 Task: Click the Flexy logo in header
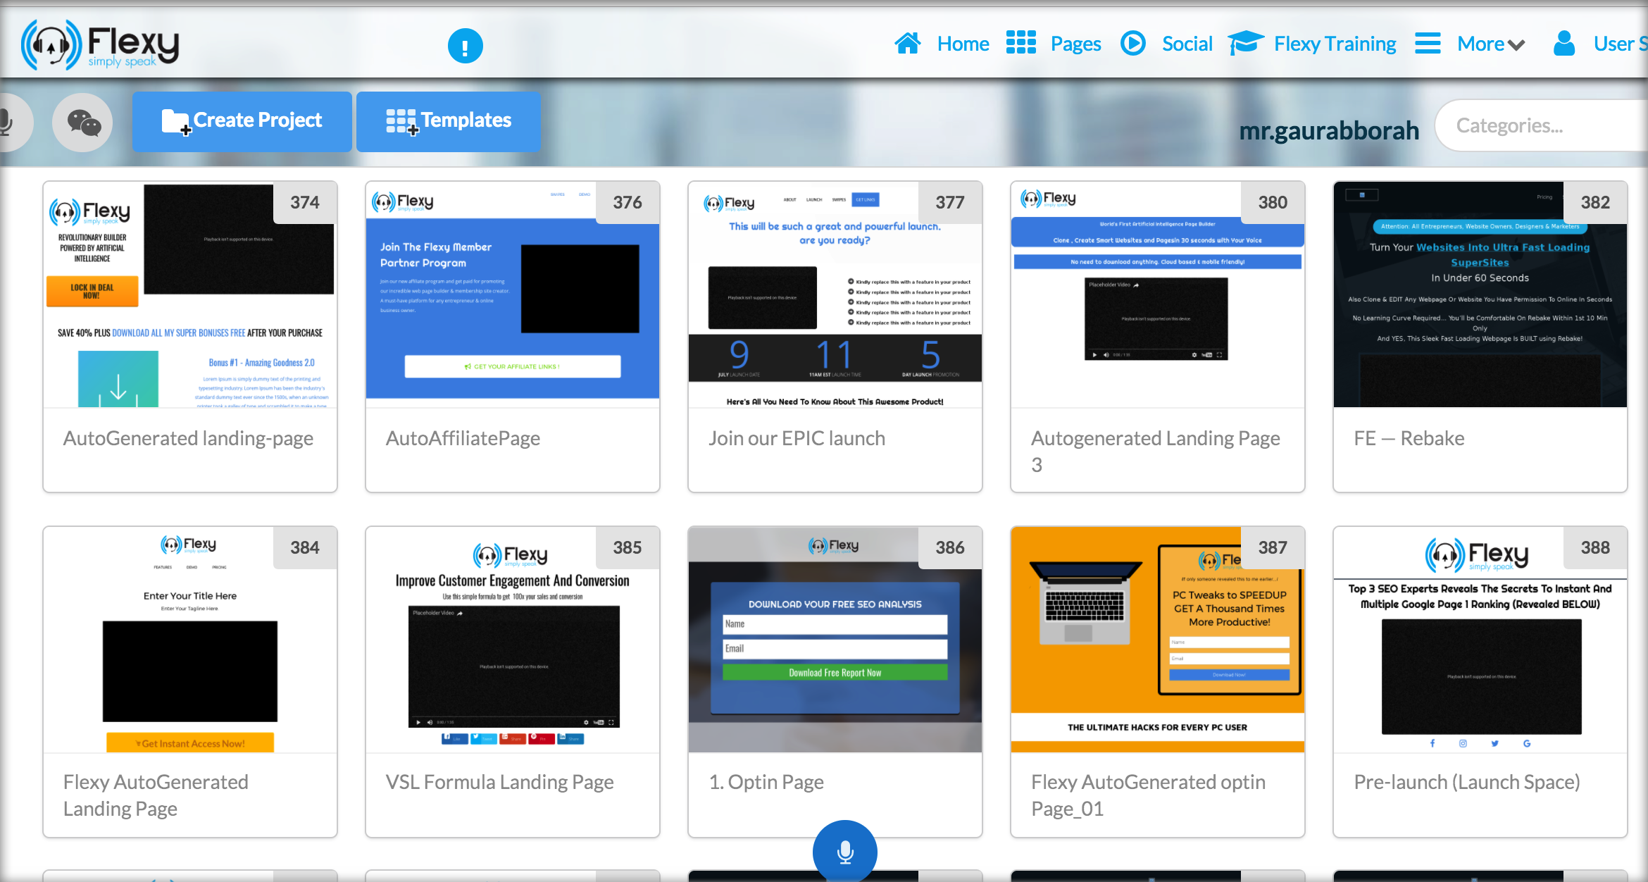point(100,44)
